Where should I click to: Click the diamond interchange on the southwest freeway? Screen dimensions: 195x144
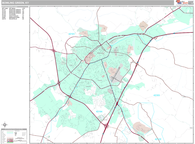click(x=59, y=83)
